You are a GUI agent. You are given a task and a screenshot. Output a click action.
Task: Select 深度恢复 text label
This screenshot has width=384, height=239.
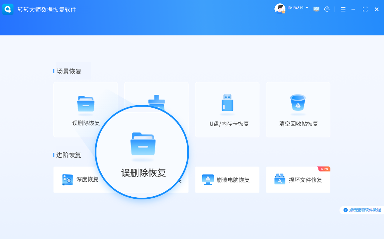click(x=87, y=180)
